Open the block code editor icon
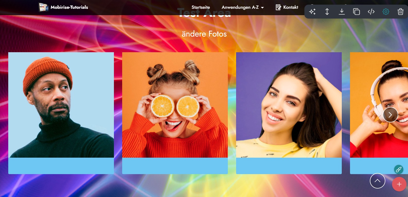 point(371,12)
